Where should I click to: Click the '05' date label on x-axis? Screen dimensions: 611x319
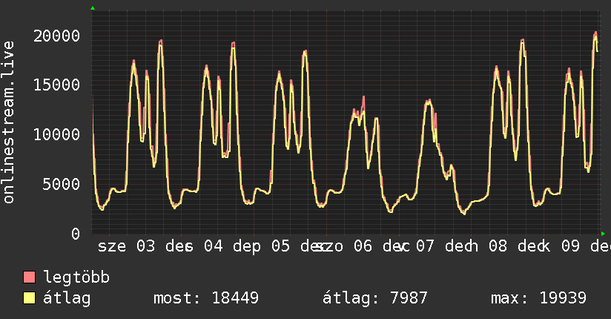coord(280,246)
